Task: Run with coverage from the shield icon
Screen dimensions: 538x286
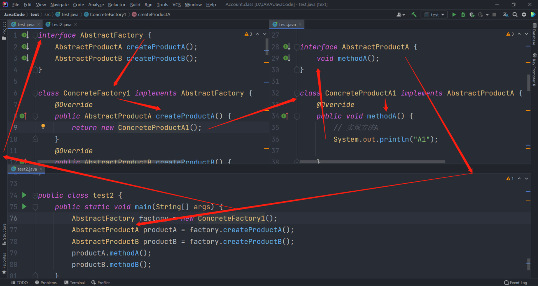Action: click(x=472, y=15)
